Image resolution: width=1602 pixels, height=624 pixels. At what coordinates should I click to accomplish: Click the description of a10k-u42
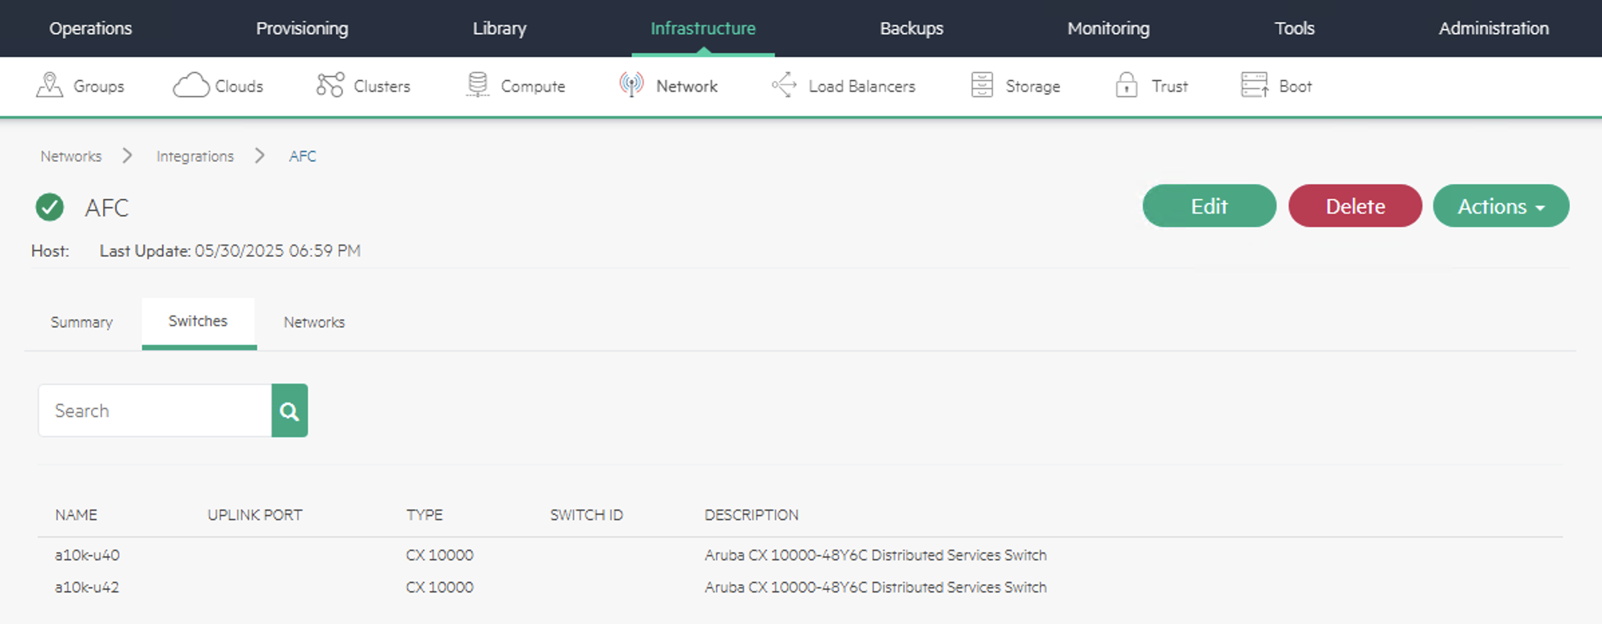point(875,587)
